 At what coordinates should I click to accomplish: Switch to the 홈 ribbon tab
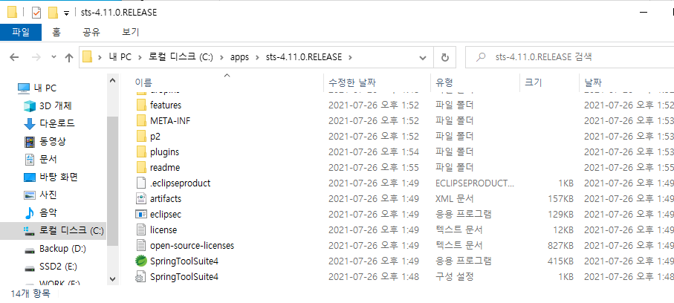point(56,32)
